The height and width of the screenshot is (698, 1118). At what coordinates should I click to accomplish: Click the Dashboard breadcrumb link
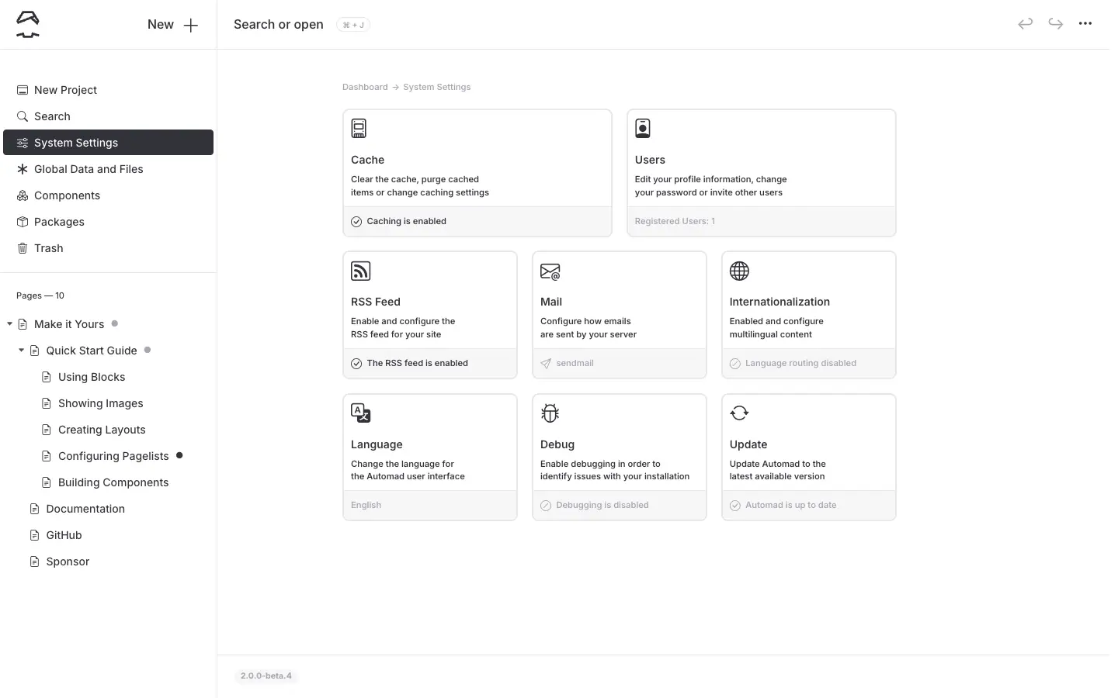click(x=364, y=87)
